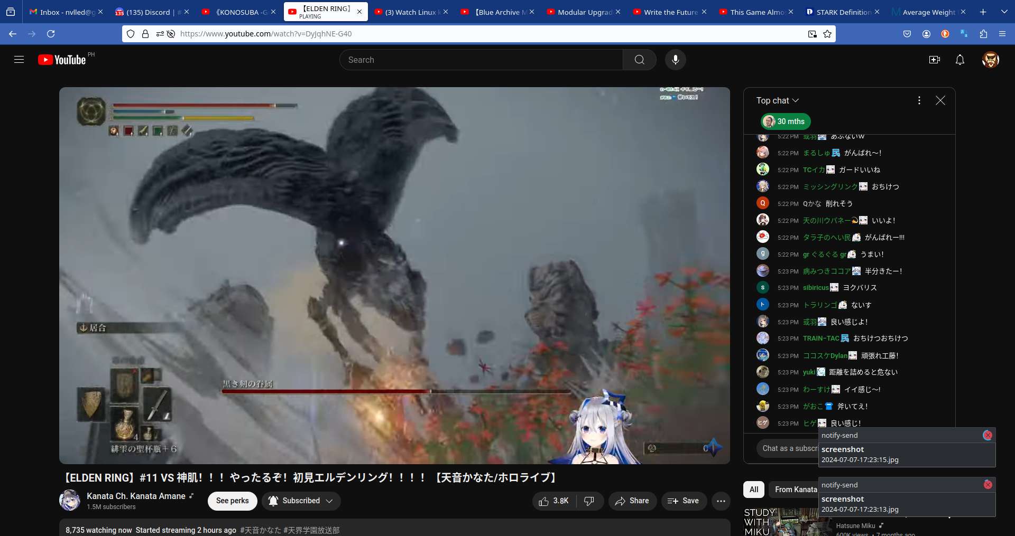The width and height of the screenshot is (1015, 536).
Task: Show site security padlock info
Action: coord(145,34)
